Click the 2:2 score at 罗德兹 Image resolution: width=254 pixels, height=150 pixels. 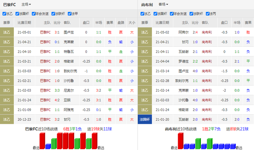(195, 62)
